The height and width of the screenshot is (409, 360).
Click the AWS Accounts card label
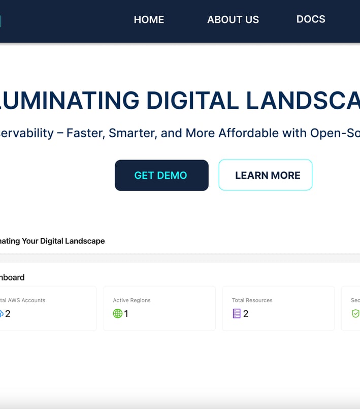(x=23, y=300)
